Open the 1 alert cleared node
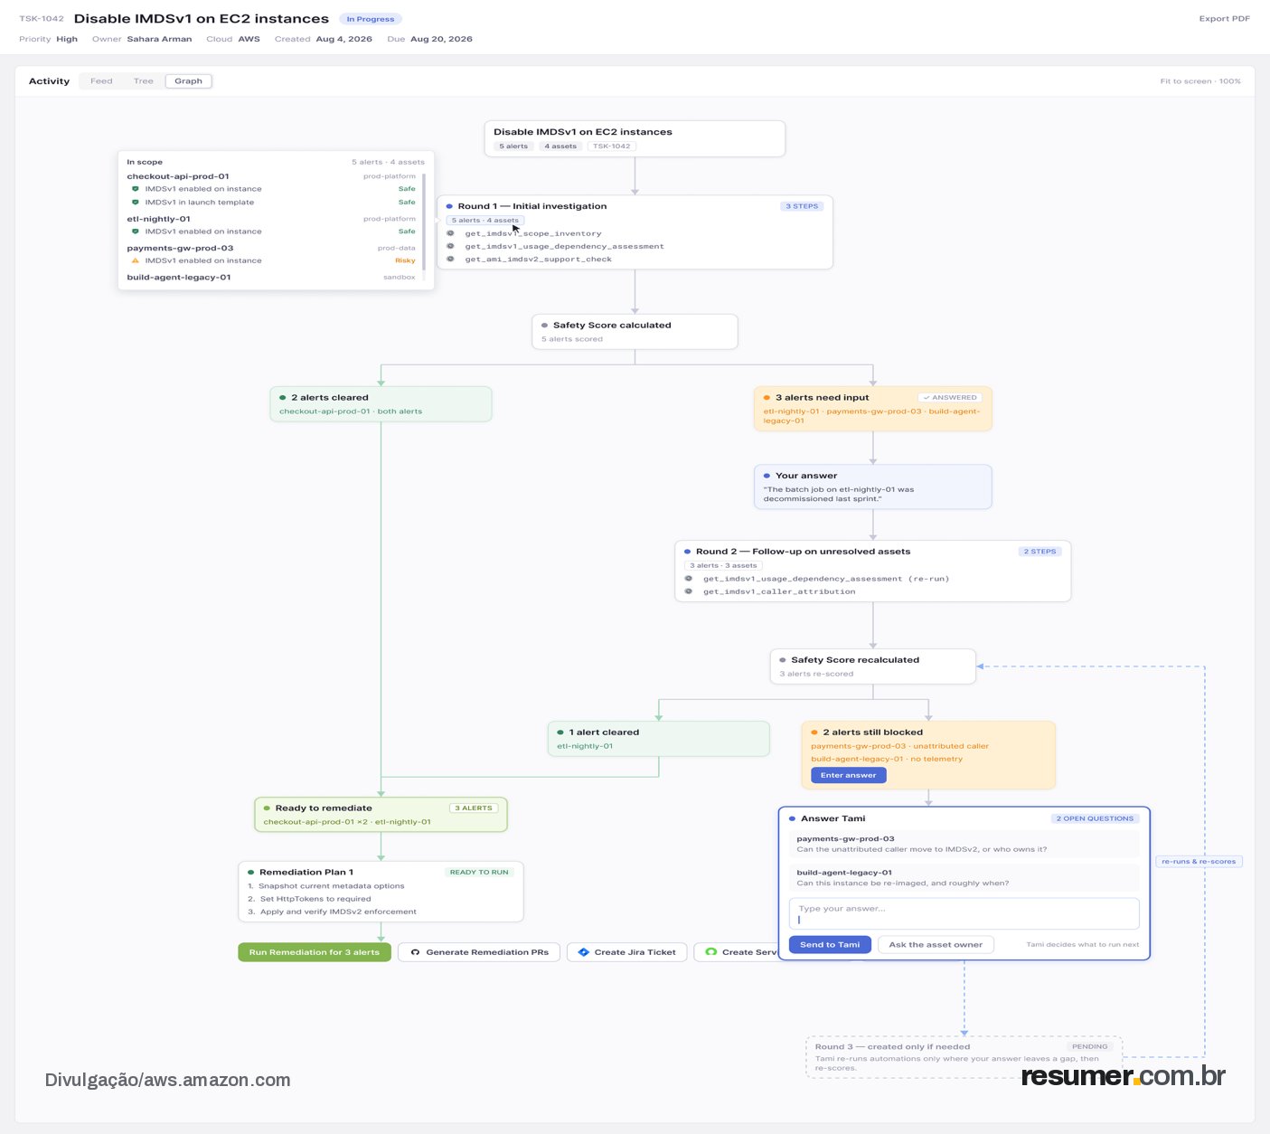This screenshot has height=1134, width=1270. pyautogui.click(x=658, y=739)
